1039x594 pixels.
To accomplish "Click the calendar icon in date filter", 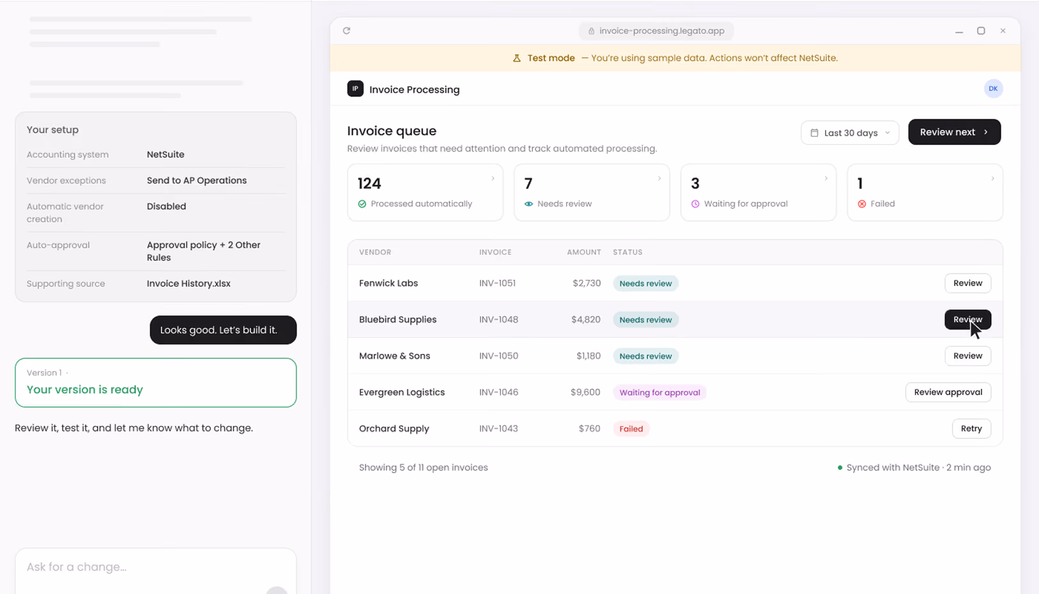I will (x=814, y=133).
